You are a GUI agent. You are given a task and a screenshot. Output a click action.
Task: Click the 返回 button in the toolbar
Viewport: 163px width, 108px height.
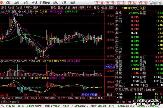[x=111, y=8]
